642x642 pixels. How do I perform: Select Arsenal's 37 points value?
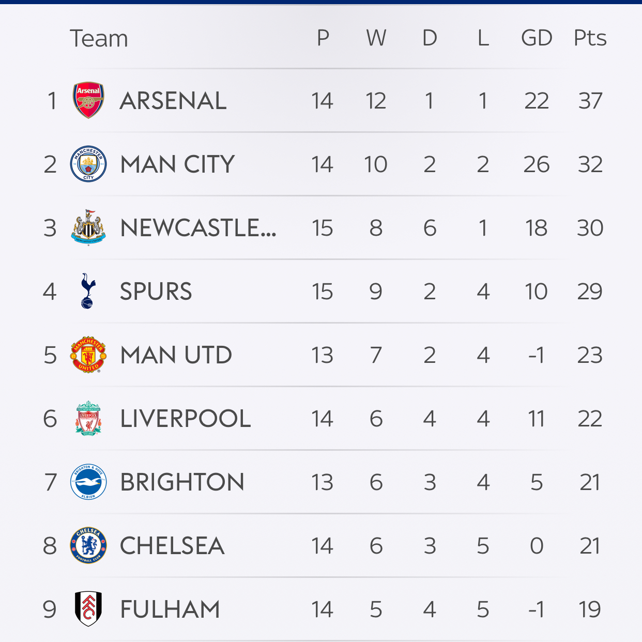tap(590, 101)
